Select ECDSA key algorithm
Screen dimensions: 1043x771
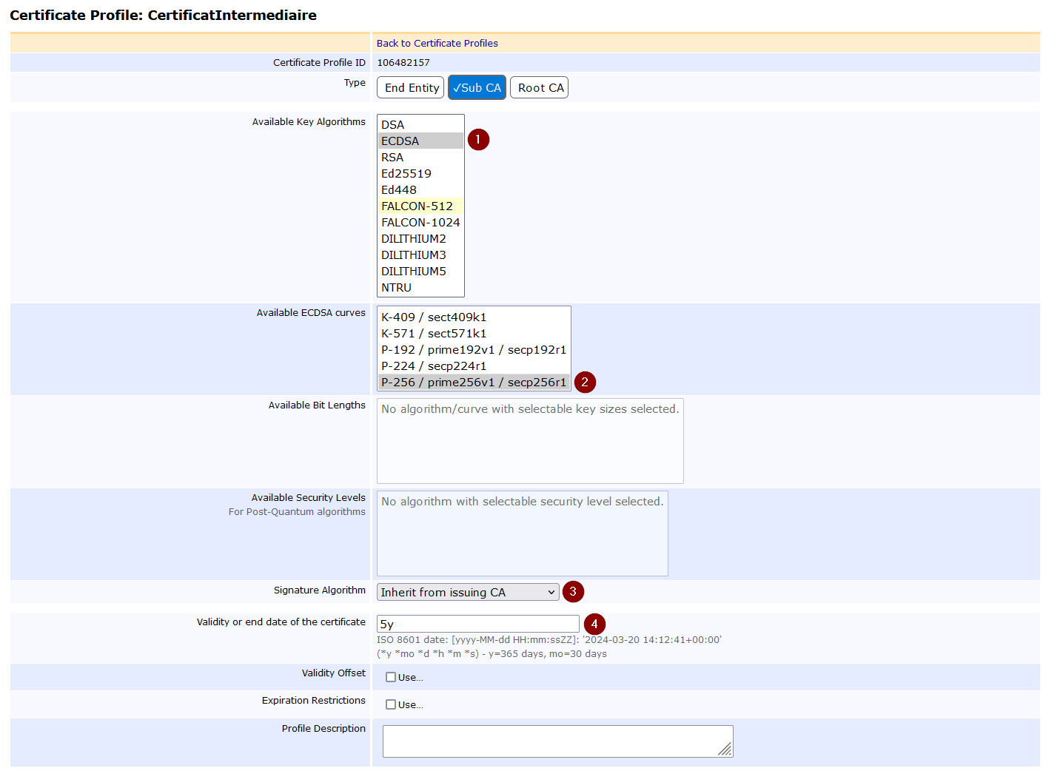[400, 141]
